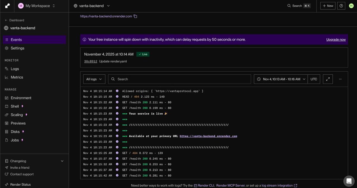Click the workspace avatar M icon
This screenshot has width=357, height=188.
click(x=21, y=6)
